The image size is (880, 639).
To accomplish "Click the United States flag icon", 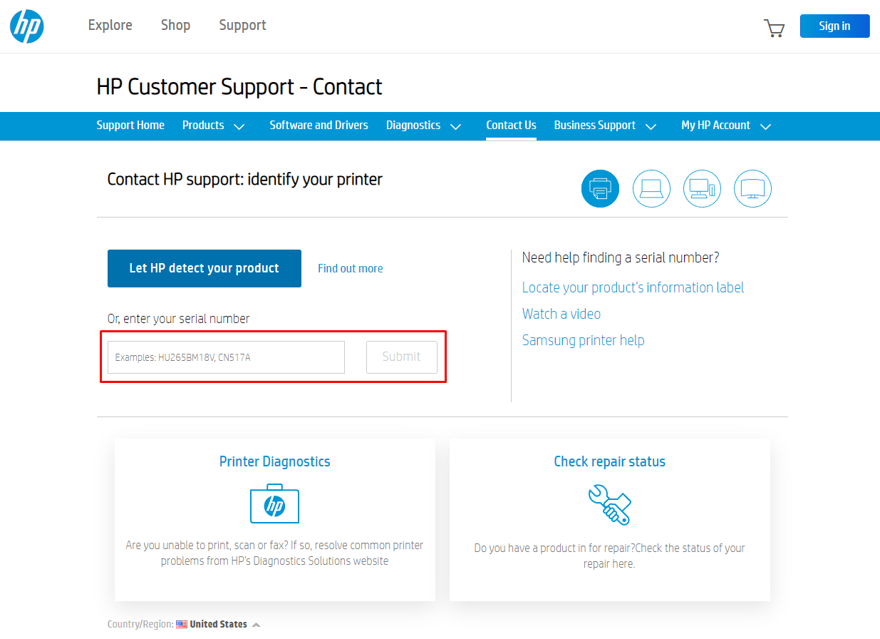I will pyautogui.click(x=182, y=624).
